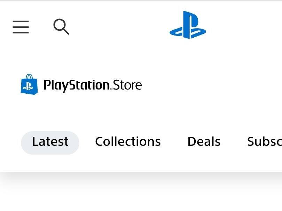
Task: Open the store homepage via bag logo
Action: pyautogui.click(x=29, y=84)
